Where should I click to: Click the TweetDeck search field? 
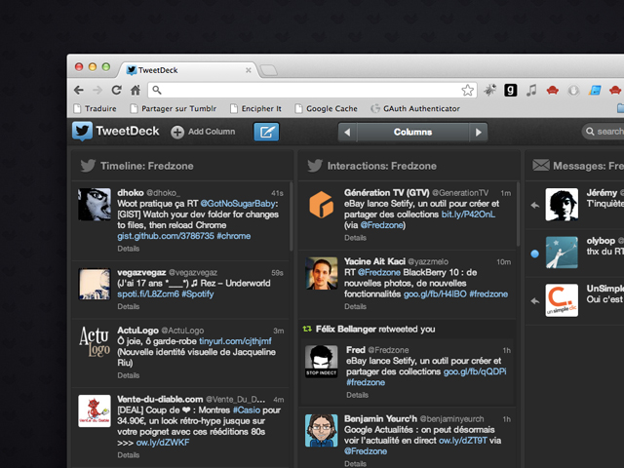(603, 132)
